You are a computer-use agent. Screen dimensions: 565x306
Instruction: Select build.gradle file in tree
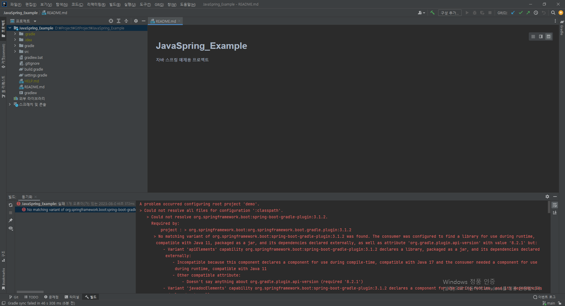[34, 69]
